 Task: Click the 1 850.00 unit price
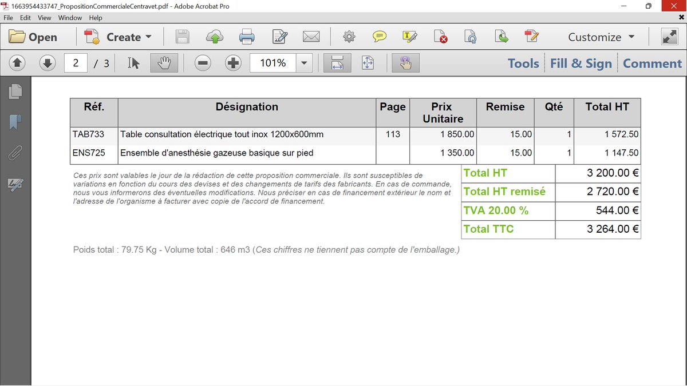click(457, 134)
